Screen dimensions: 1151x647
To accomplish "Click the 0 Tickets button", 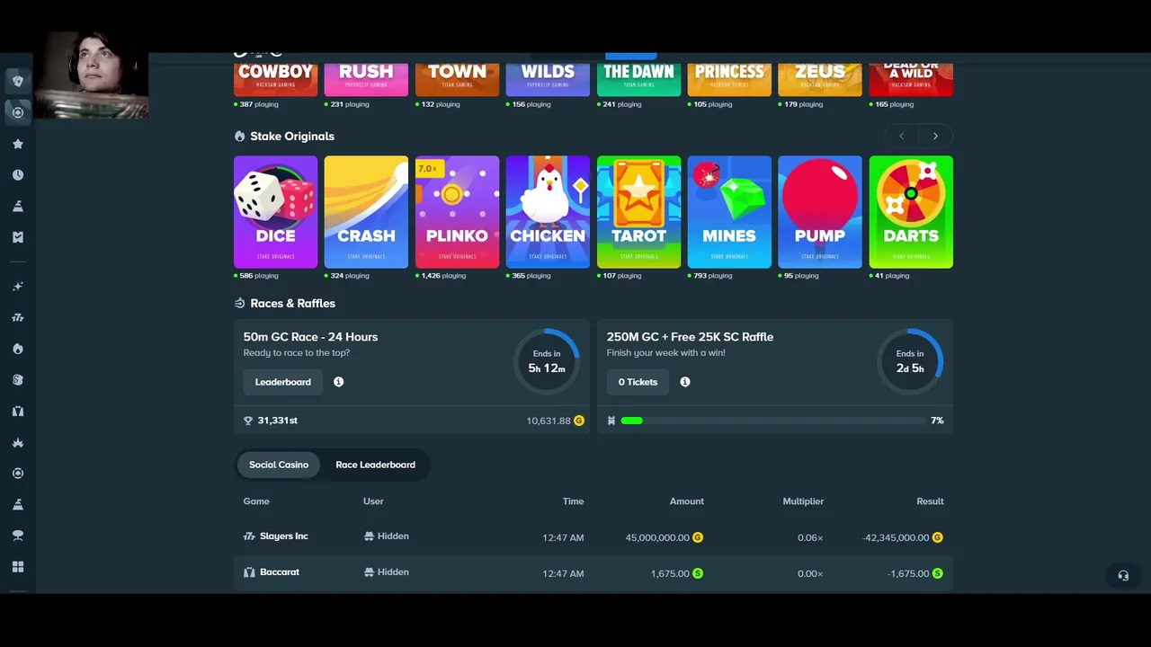I will tap(638, 382).
